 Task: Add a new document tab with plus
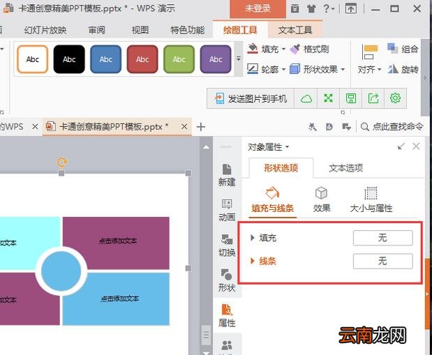coord(201,127)
